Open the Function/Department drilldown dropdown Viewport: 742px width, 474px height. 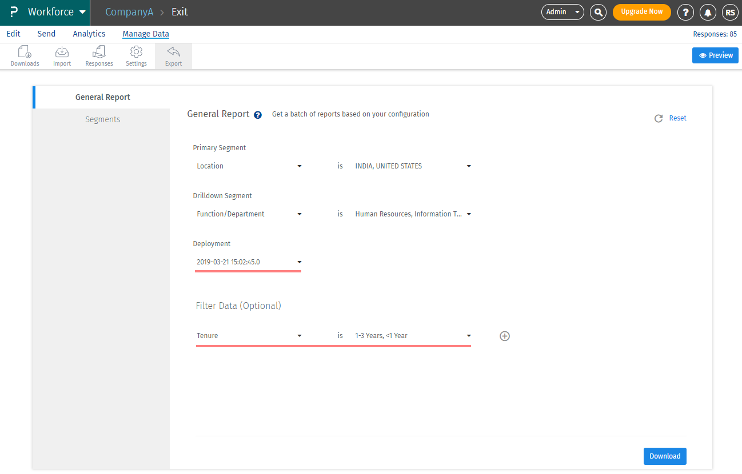click(249, 214)
